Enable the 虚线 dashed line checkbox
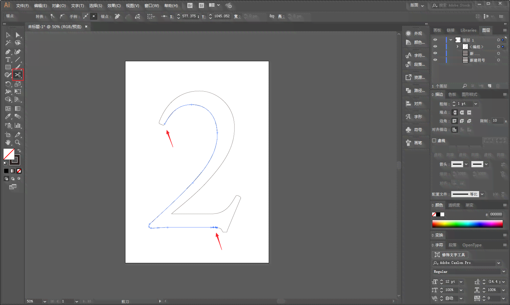The image size is (510, 305). pos(434,140)
